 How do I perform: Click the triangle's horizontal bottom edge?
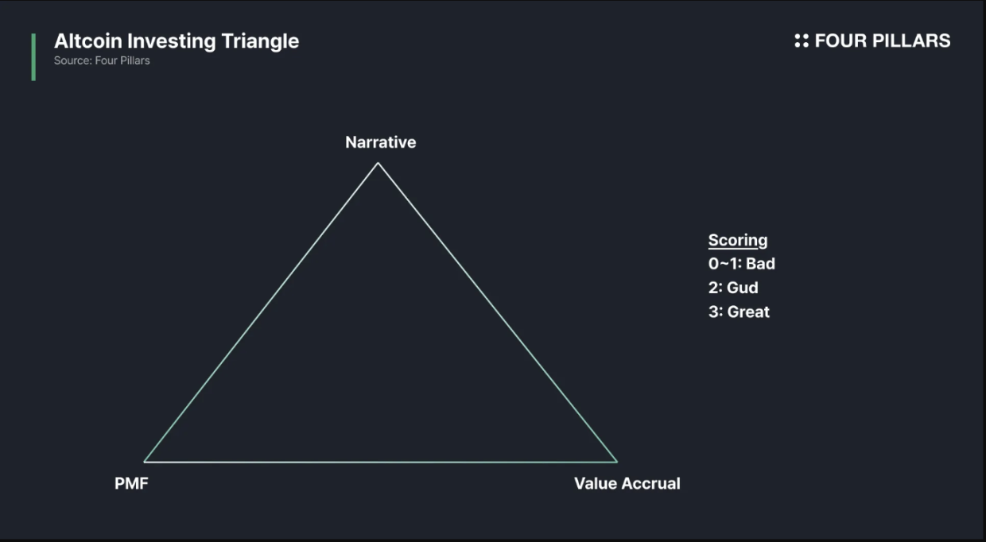pos(380,461)
